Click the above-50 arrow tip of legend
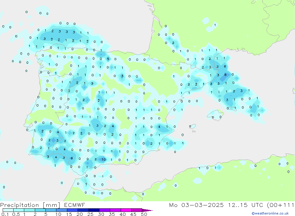This screenshot has width=295, height=216. (147, 210)
